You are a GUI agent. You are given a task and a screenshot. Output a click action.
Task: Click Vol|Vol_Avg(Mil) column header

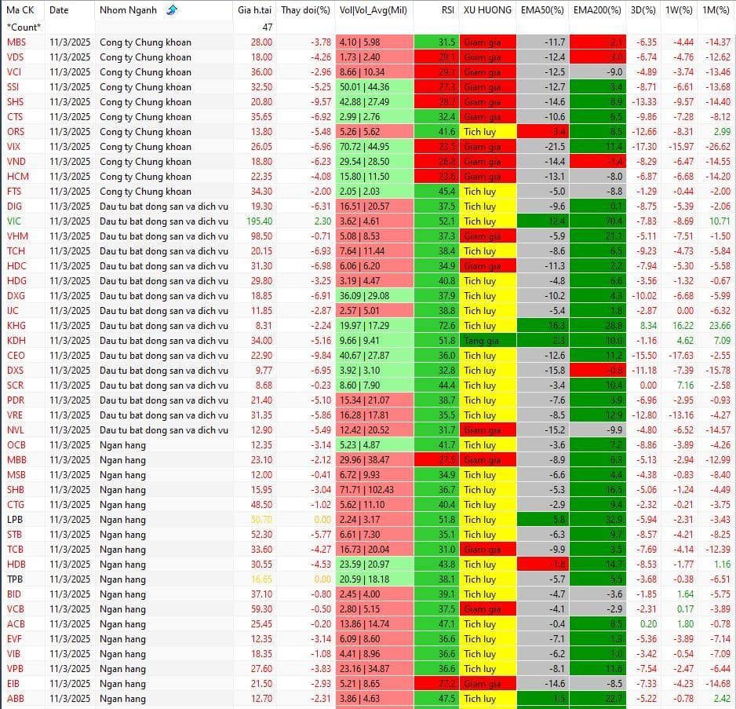[x=373, y=10]
